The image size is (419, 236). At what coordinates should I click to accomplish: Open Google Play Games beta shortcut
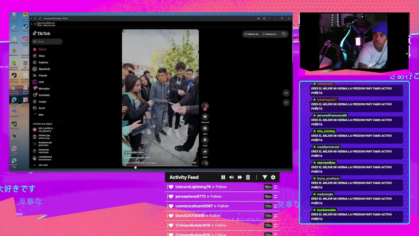(14, 90)
